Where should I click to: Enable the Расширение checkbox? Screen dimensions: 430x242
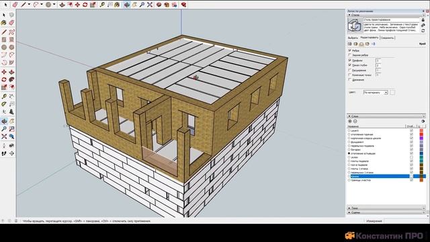pos(349,70)
